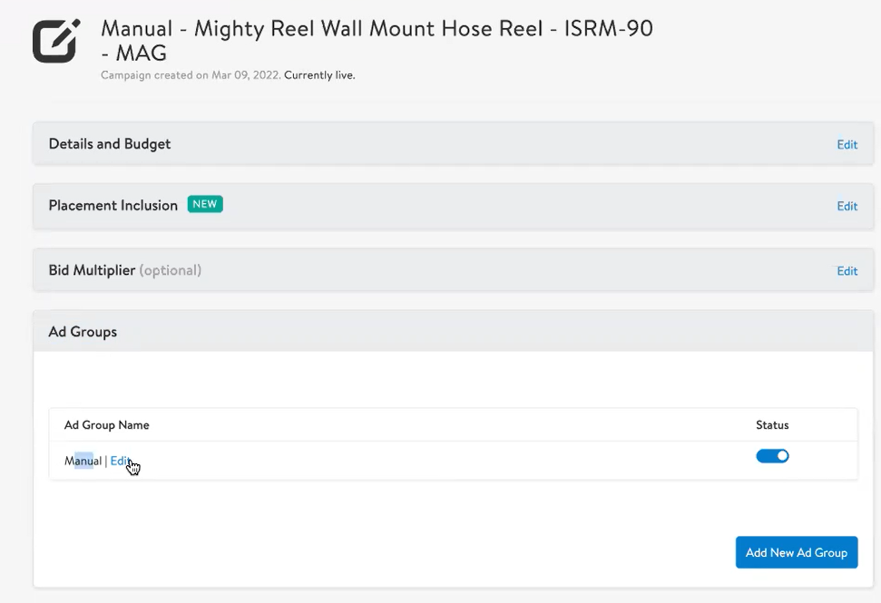Click the campaign creation date text
881x603 pixels.
191,75
